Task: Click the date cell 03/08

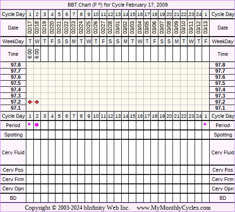Action: coord(169,28)
